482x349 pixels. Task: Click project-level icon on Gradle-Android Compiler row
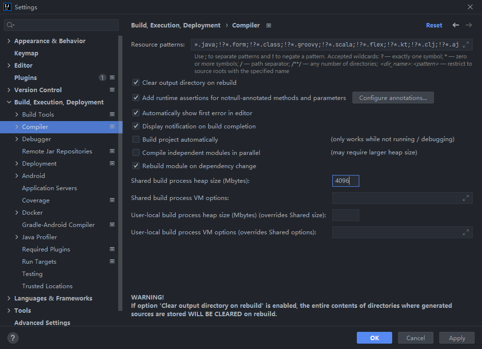click(x=112, y=224)
